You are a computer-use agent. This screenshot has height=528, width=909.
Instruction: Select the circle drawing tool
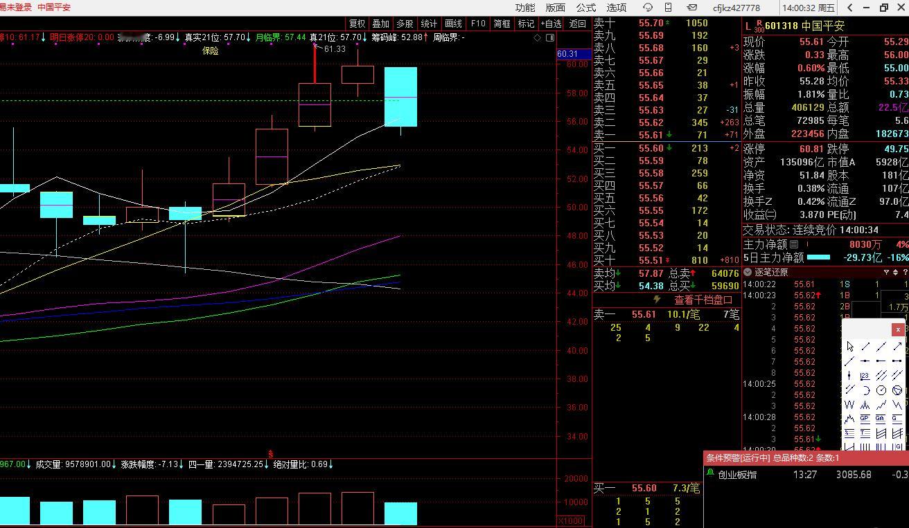(x=881, y=390)
